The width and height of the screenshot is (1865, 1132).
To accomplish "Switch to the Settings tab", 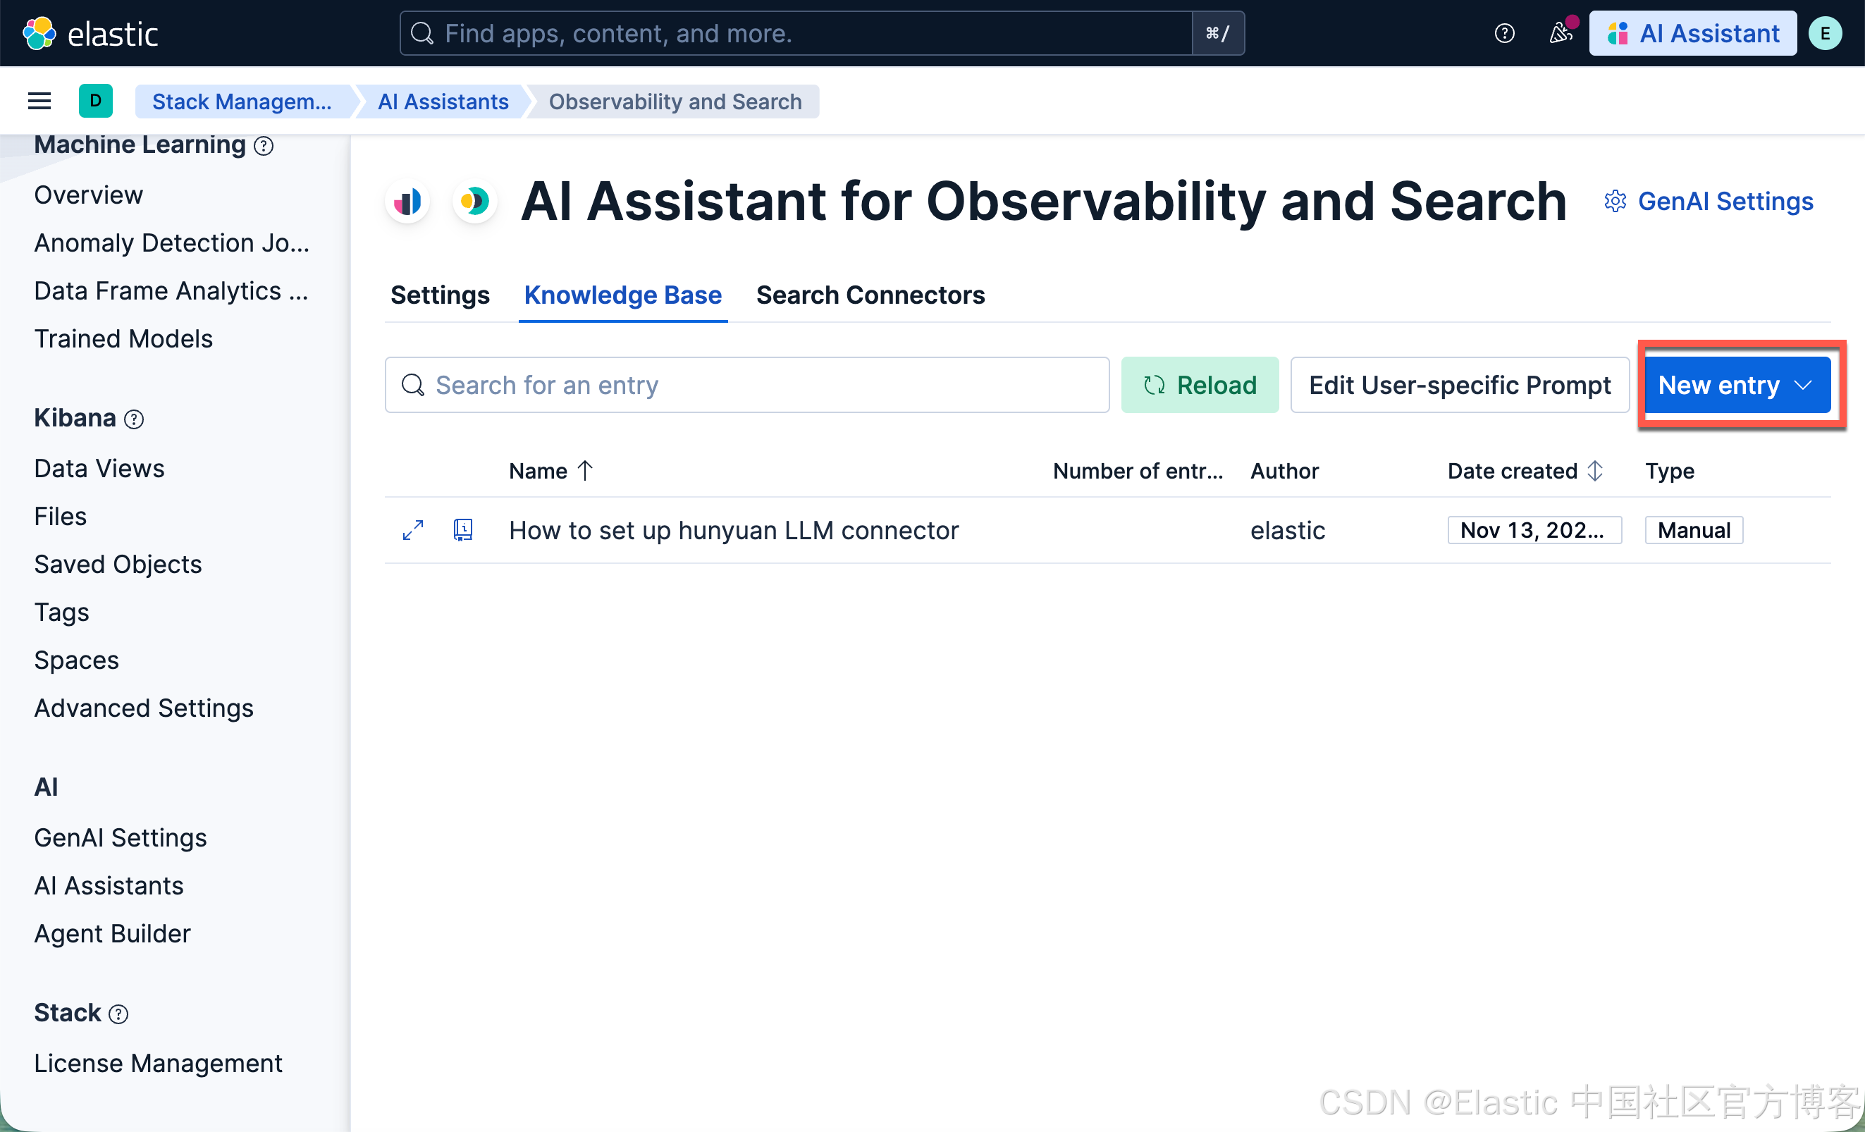I will click(440, 295).
